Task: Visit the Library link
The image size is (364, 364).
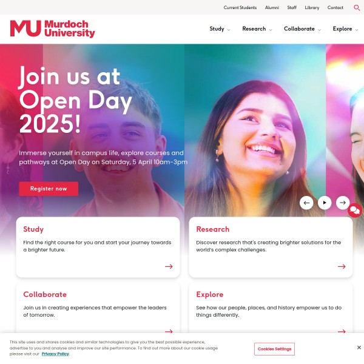Action: click(312, 8)
